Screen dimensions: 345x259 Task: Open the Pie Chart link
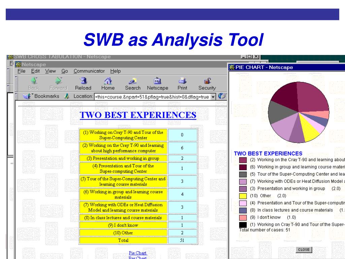138,253
